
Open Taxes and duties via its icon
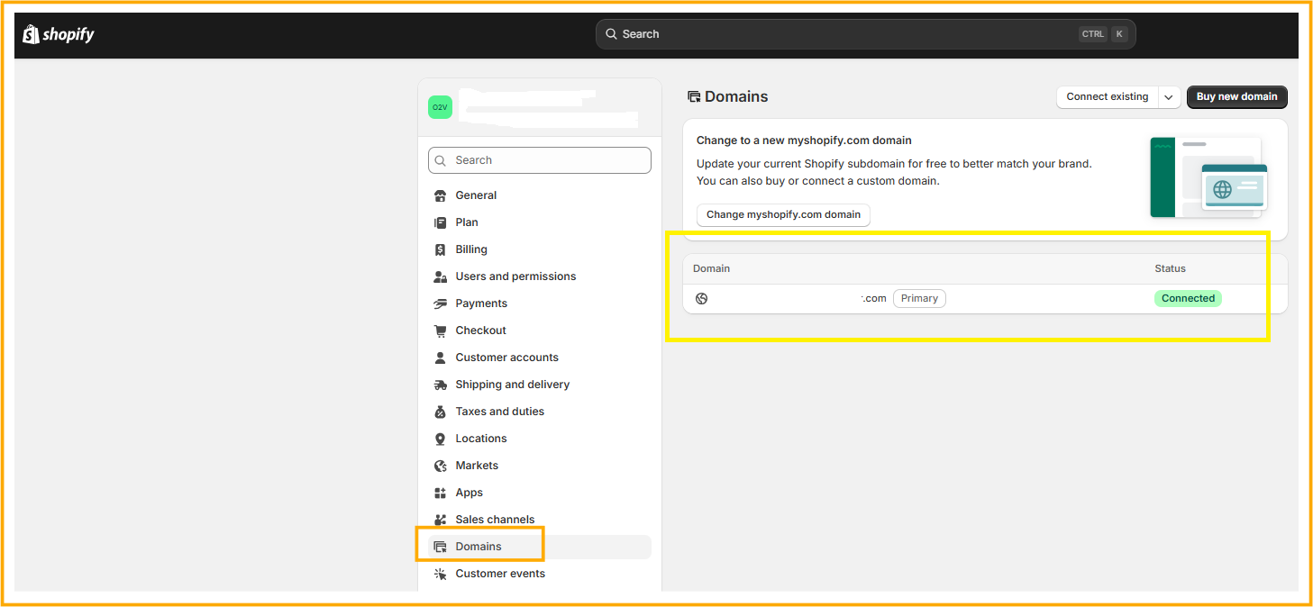click(440, 411)
